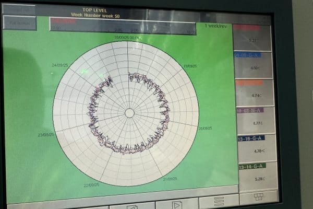The width and height of the screenshot is (313, 209).
Task: Click the 21/09/25 date marker on chart
Action: [170, 179]
